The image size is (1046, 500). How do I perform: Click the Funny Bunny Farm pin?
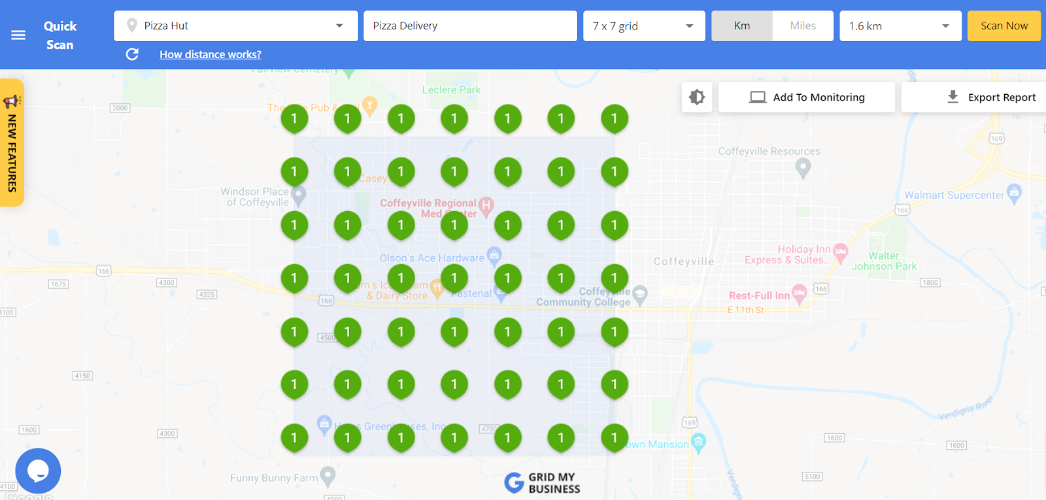pos(328,476)
